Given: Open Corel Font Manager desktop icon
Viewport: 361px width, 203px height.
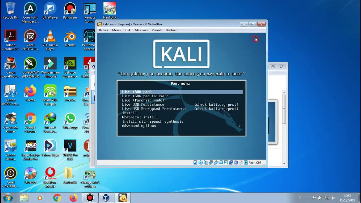Looking at the screenshot, I should pyautogui.click(x=30, y=13).
